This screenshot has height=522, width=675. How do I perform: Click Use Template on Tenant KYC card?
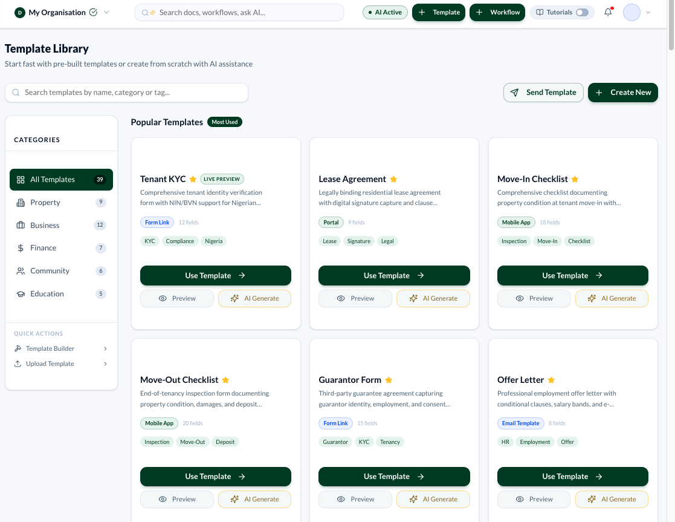(x=216, y=275)
